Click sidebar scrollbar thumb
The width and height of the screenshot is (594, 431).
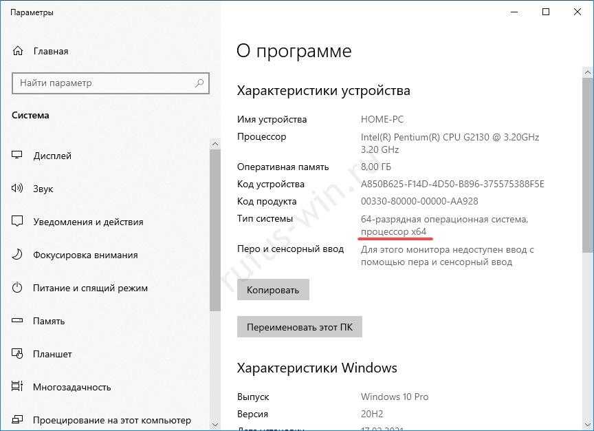[x=215, y=231]
